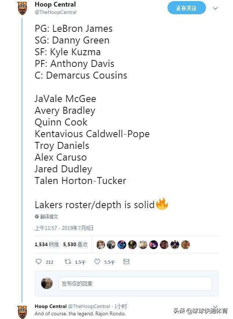Open first liker avatar thumbnail
This screenshot has width=233, height=319.
(x=101, y=245)
